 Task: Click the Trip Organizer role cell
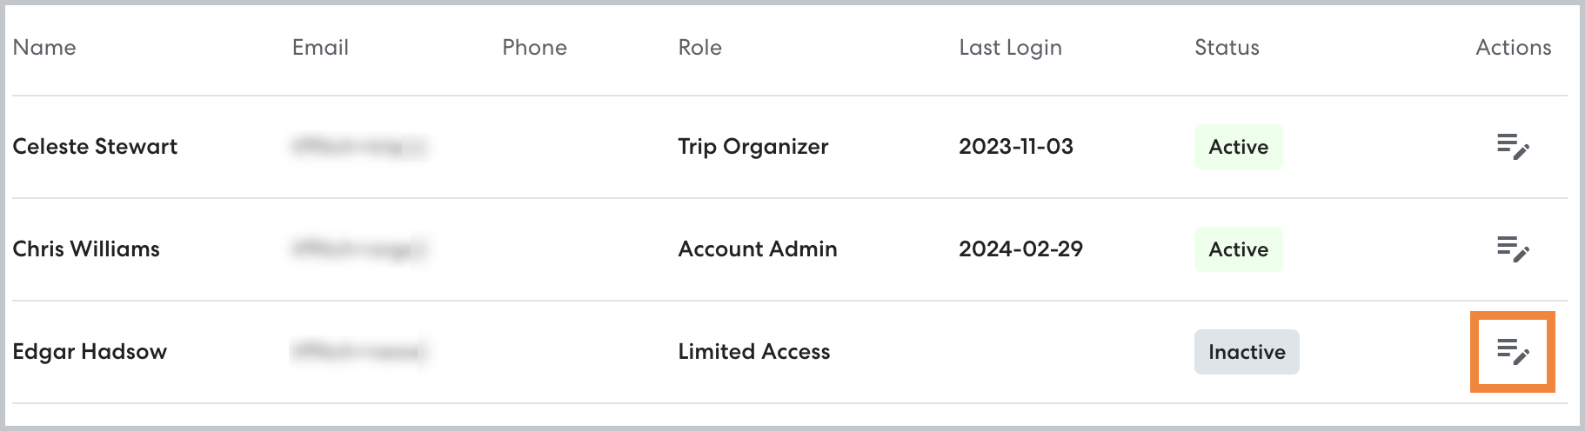(x=752, y=147)
